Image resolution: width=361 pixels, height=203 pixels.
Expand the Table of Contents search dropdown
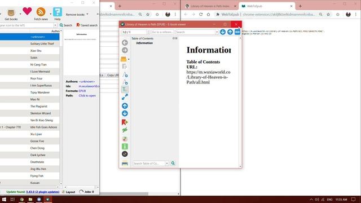click(x=167, y=164)
